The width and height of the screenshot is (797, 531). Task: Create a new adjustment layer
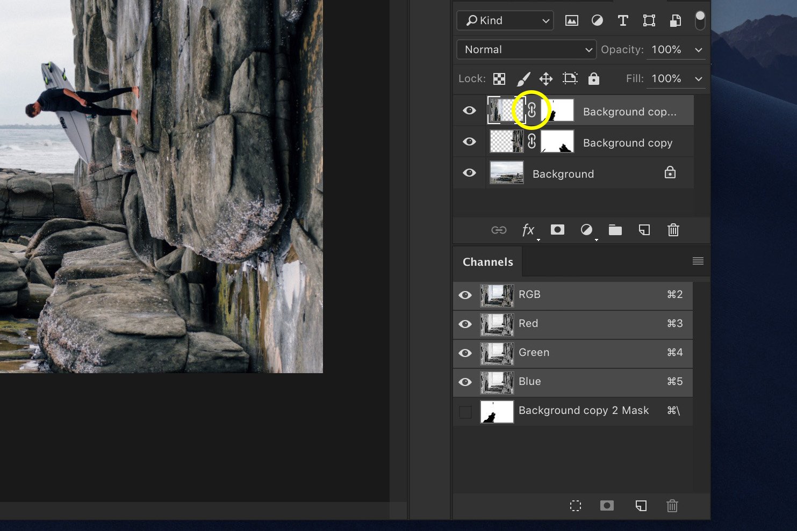pyautogui.click(x=586, y=230)
